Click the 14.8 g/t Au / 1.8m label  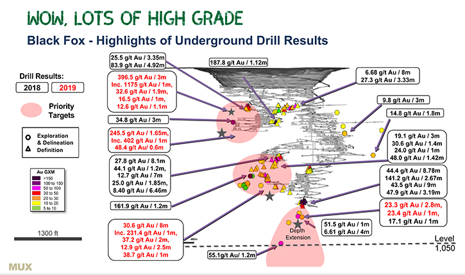[x=415, y=113]
